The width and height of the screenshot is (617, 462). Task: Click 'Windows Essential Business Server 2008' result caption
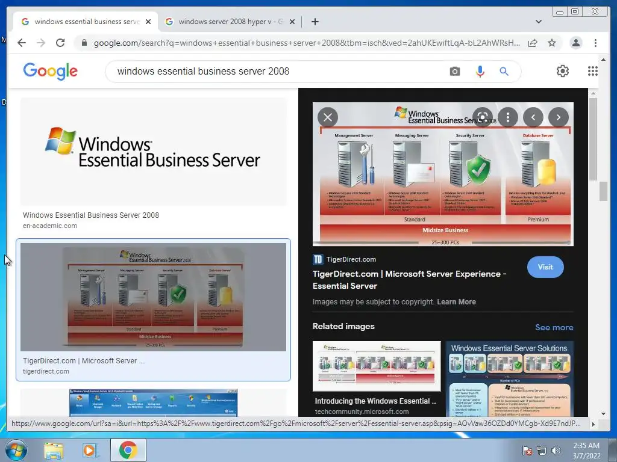click(x=91, y=215)
